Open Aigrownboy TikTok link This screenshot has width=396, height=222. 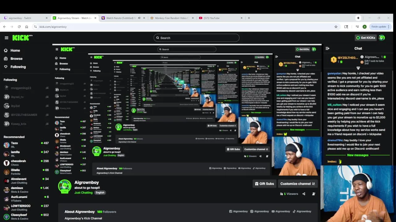302,212
